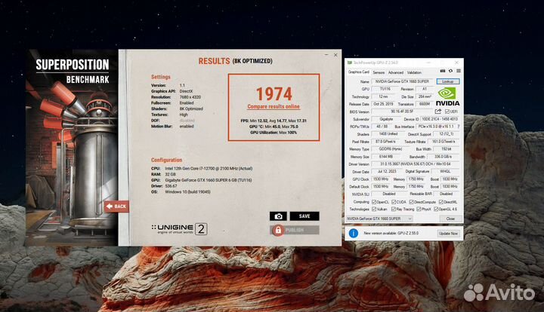Screen dimensions: 544x312
Task: Toggle the UEFI checkbox
Action: (447, 112)
